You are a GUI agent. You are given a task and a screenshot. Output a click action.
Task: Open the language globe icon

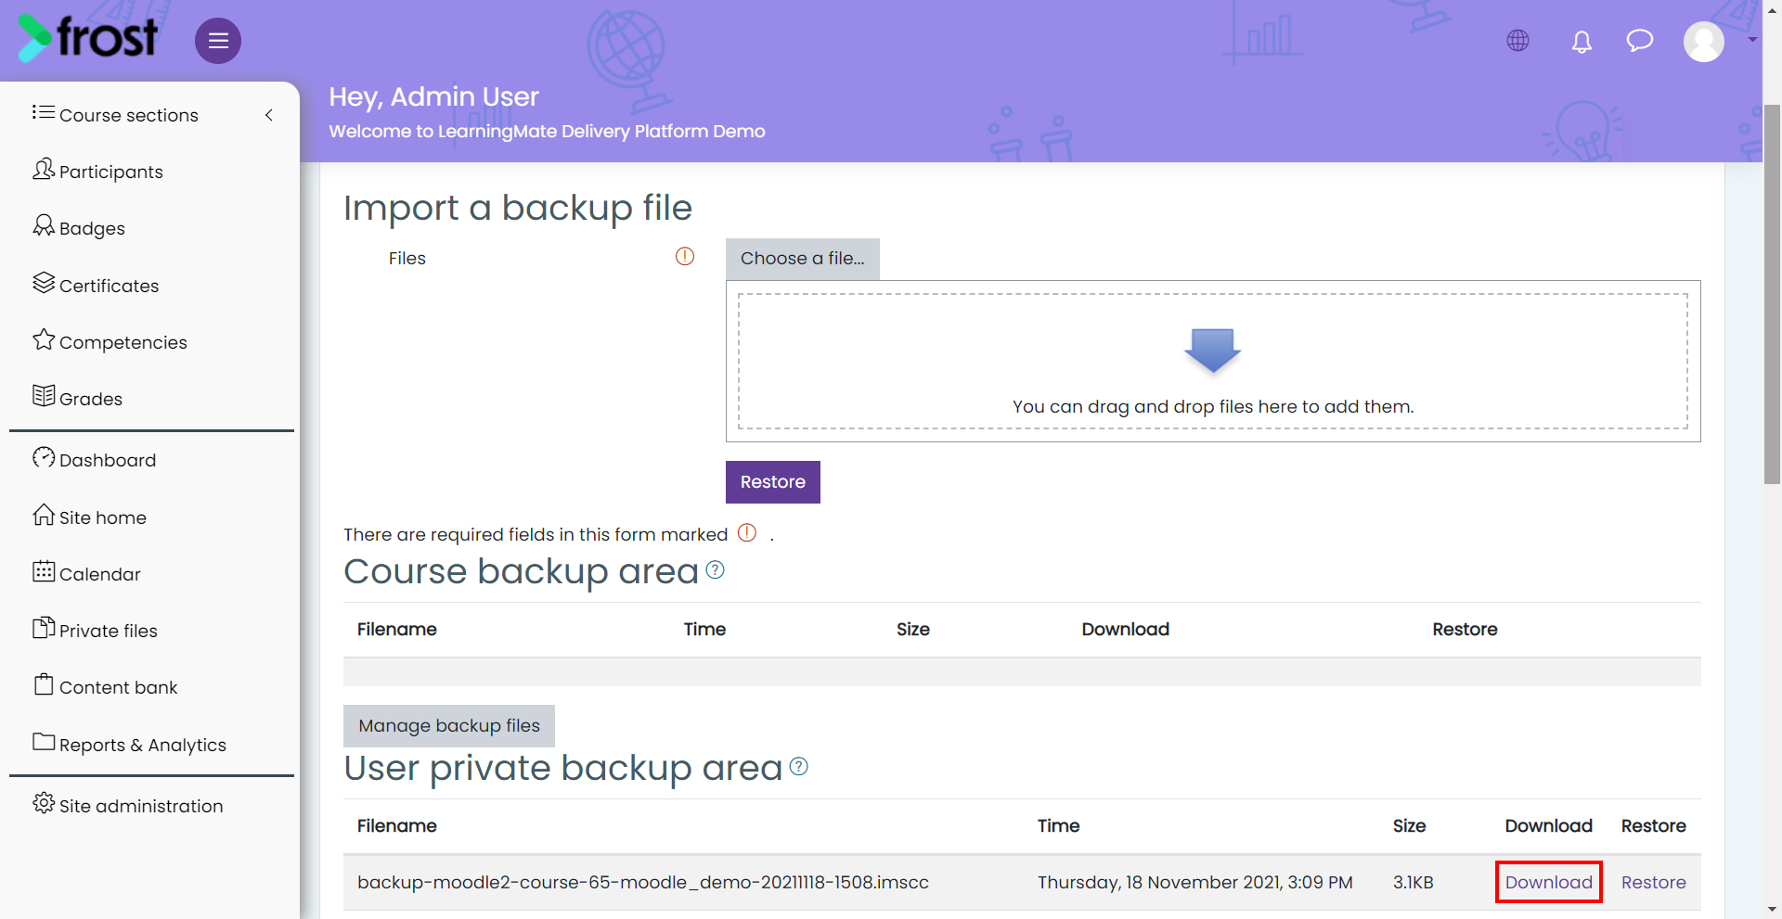(x=1517, y=41)
